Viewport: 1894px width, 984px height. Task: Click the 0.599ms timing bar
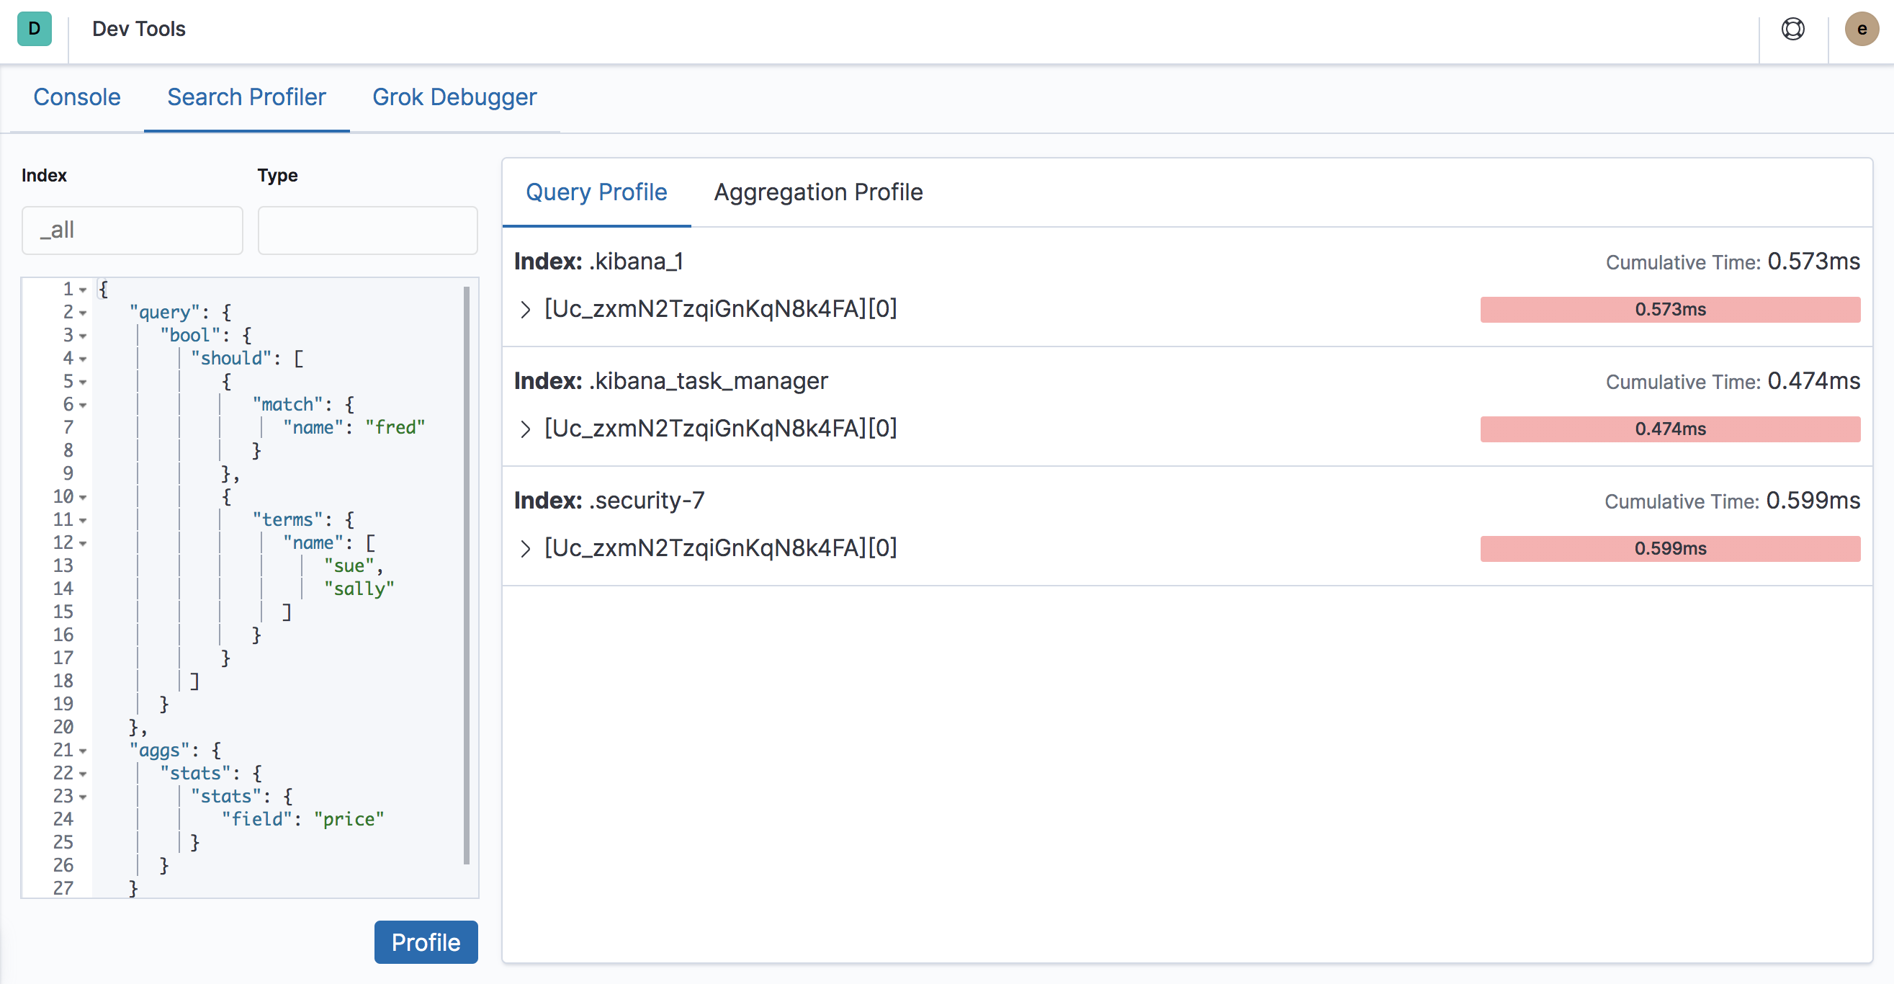click(1671, 548)
